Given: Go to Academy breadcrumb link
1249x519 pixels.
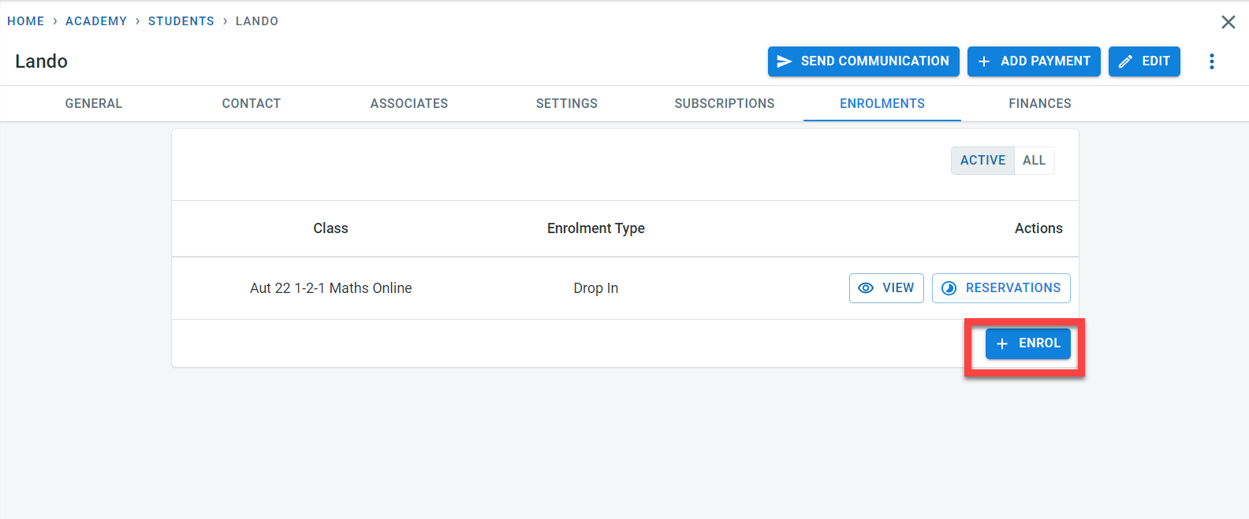Looking at the screenshot, I should coord(96,21).
